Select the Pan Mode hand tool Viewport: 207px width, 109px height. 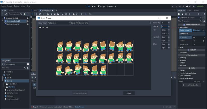click(55, 14)
